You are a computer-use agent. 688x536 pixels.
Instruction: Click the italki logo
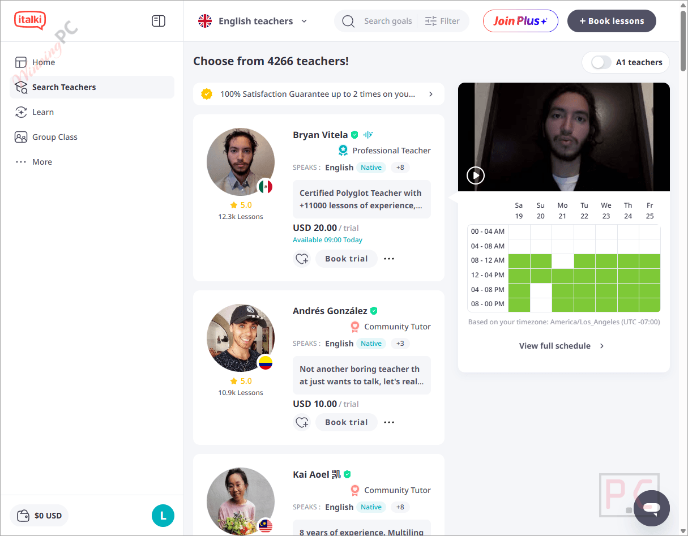[x=30, y=21]
